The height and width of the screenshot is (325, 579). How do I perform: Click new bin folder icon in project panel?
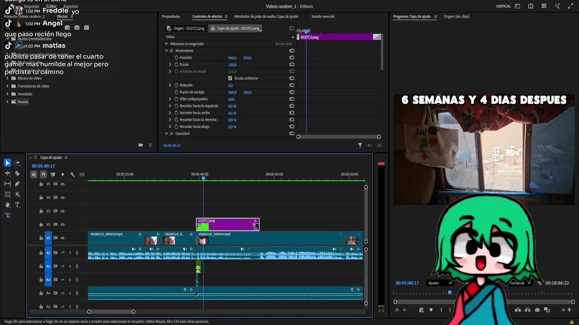141,145
